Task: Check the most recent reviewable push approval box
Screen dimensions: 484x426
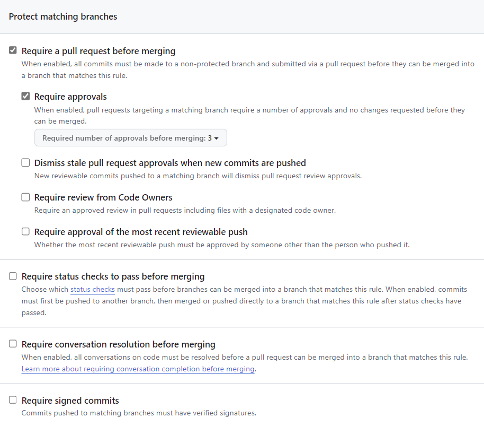Action: (25, 232)
